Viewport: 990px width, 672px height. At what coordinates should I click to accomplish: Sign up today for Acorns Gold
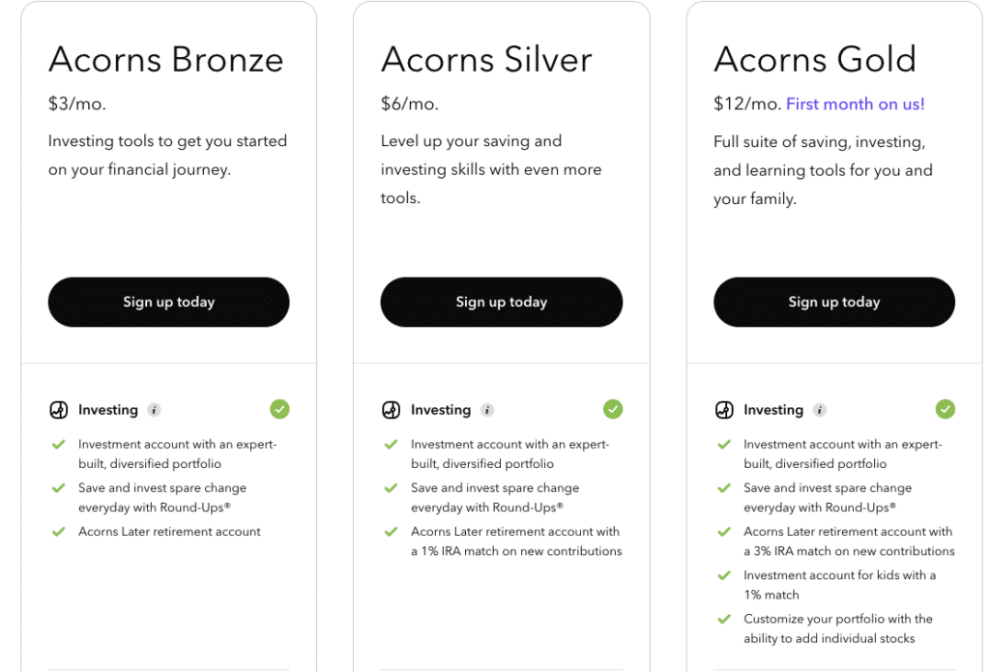click(x=833, y=302)
